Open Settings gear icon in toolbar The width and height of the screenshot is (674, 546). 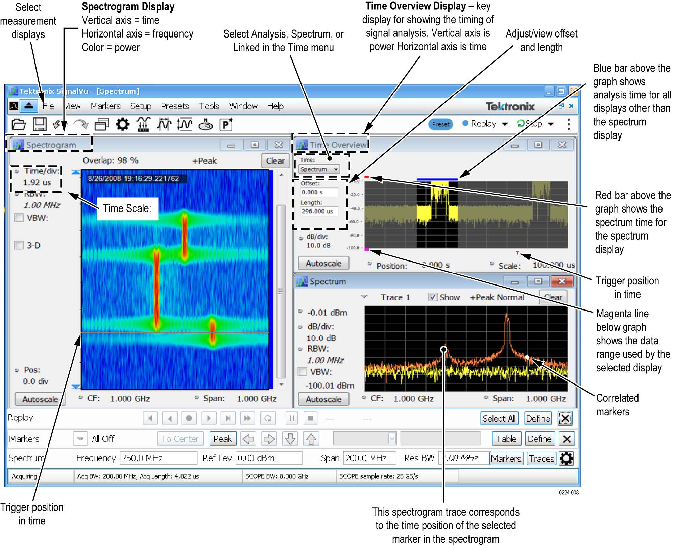[x=122, y=124]
